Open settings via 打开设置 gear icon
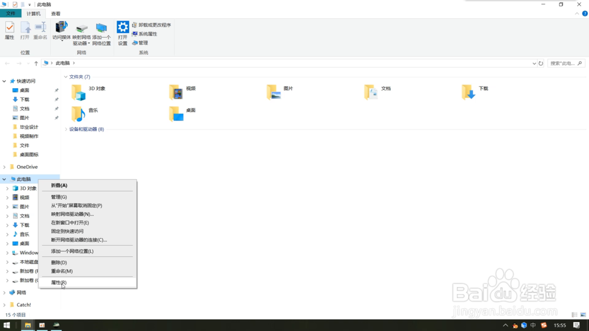This screenshot has height=331, width=589. click(x=123, y=34)
